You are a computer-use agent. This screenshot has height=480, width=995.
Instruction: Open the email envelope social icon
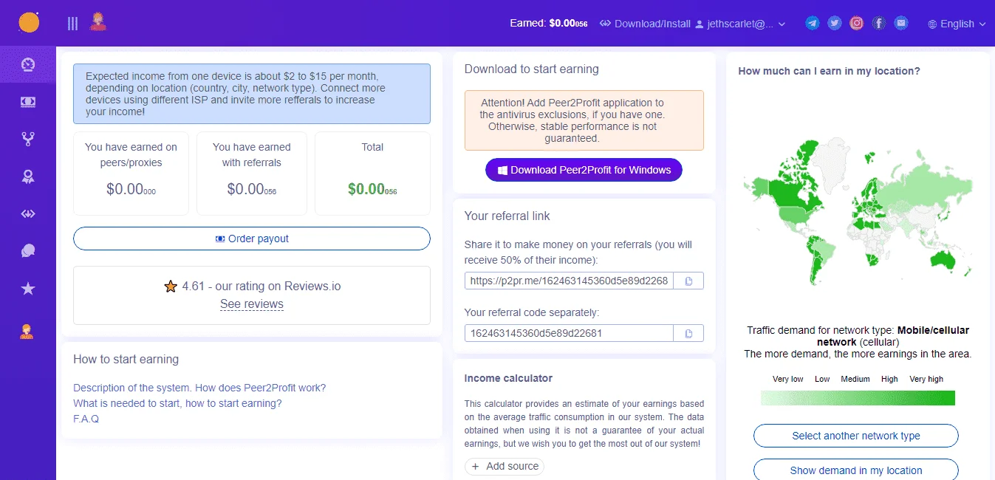(901, 23)
